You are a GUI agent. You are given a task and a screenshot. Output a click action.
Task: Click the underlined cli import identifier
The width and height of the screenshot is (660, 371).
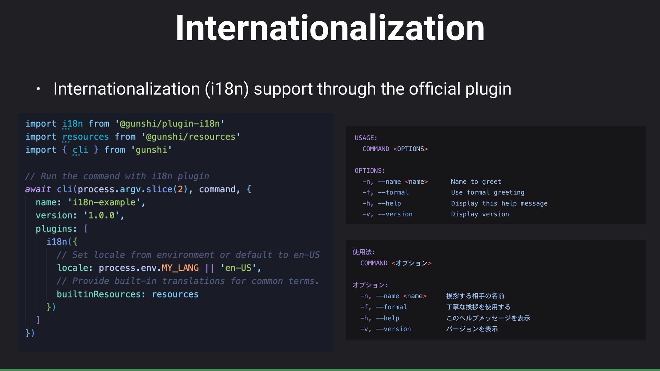click(x=80, y=150)
